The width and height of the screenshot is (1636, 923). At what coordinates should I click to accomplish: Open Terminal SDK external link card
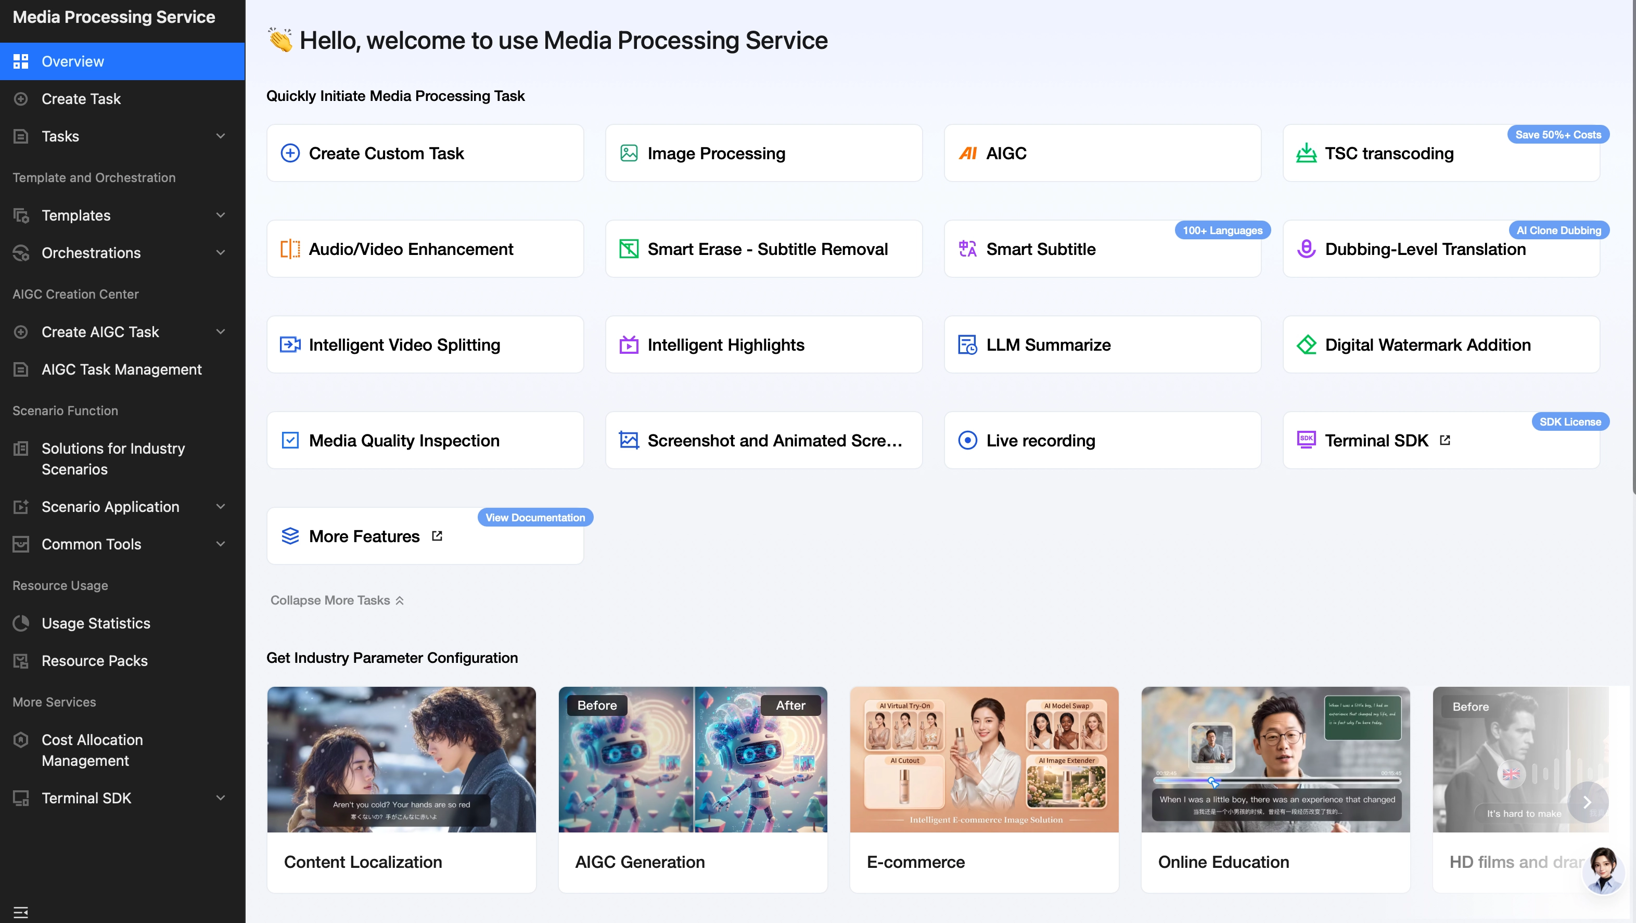[1441, 440]
